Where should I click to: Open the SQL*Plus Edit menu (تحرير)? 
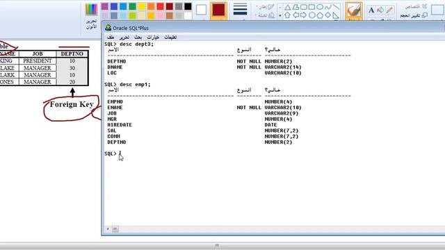[x=124, y=37]
